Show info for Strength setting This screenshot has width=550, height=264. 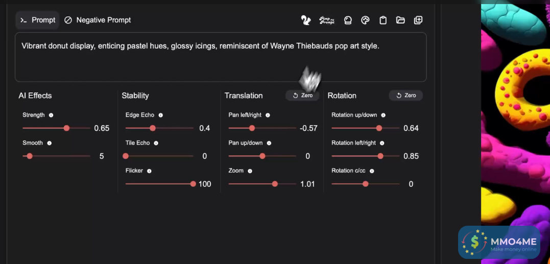[51, 115]
